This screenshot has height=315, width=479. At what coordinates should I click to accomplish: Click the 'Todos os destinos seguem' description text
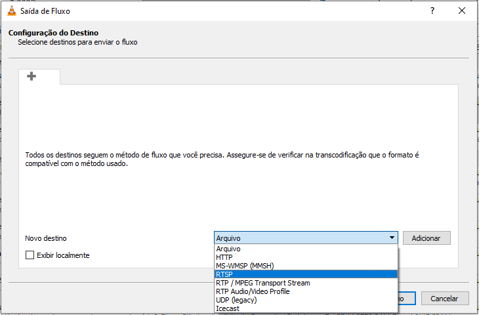pyautogui.click(x=222, y=159)
